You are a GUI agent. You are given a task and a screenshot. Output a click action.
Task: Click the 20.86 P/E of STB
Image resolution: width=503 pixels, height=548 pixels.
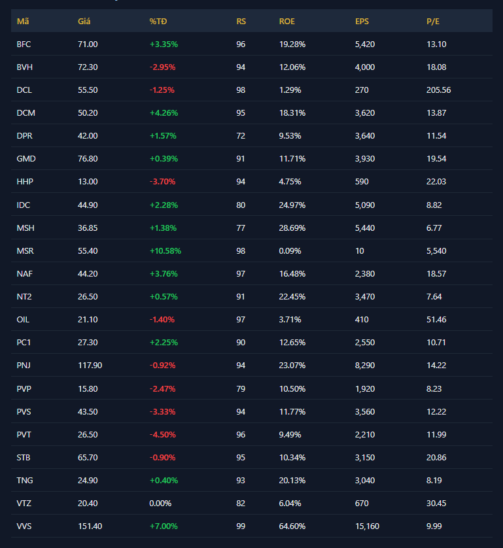[436, 458]
